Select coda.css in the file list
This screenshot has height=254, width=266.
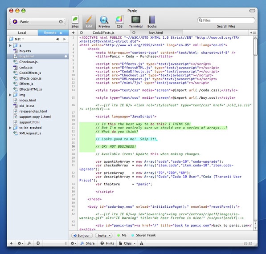38,67
